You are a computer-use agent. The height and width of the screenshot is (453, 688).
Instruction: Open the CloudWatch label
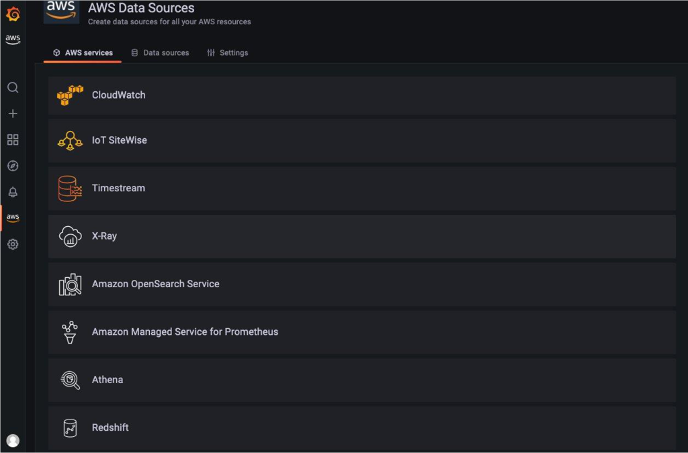[x=118, y=95]
